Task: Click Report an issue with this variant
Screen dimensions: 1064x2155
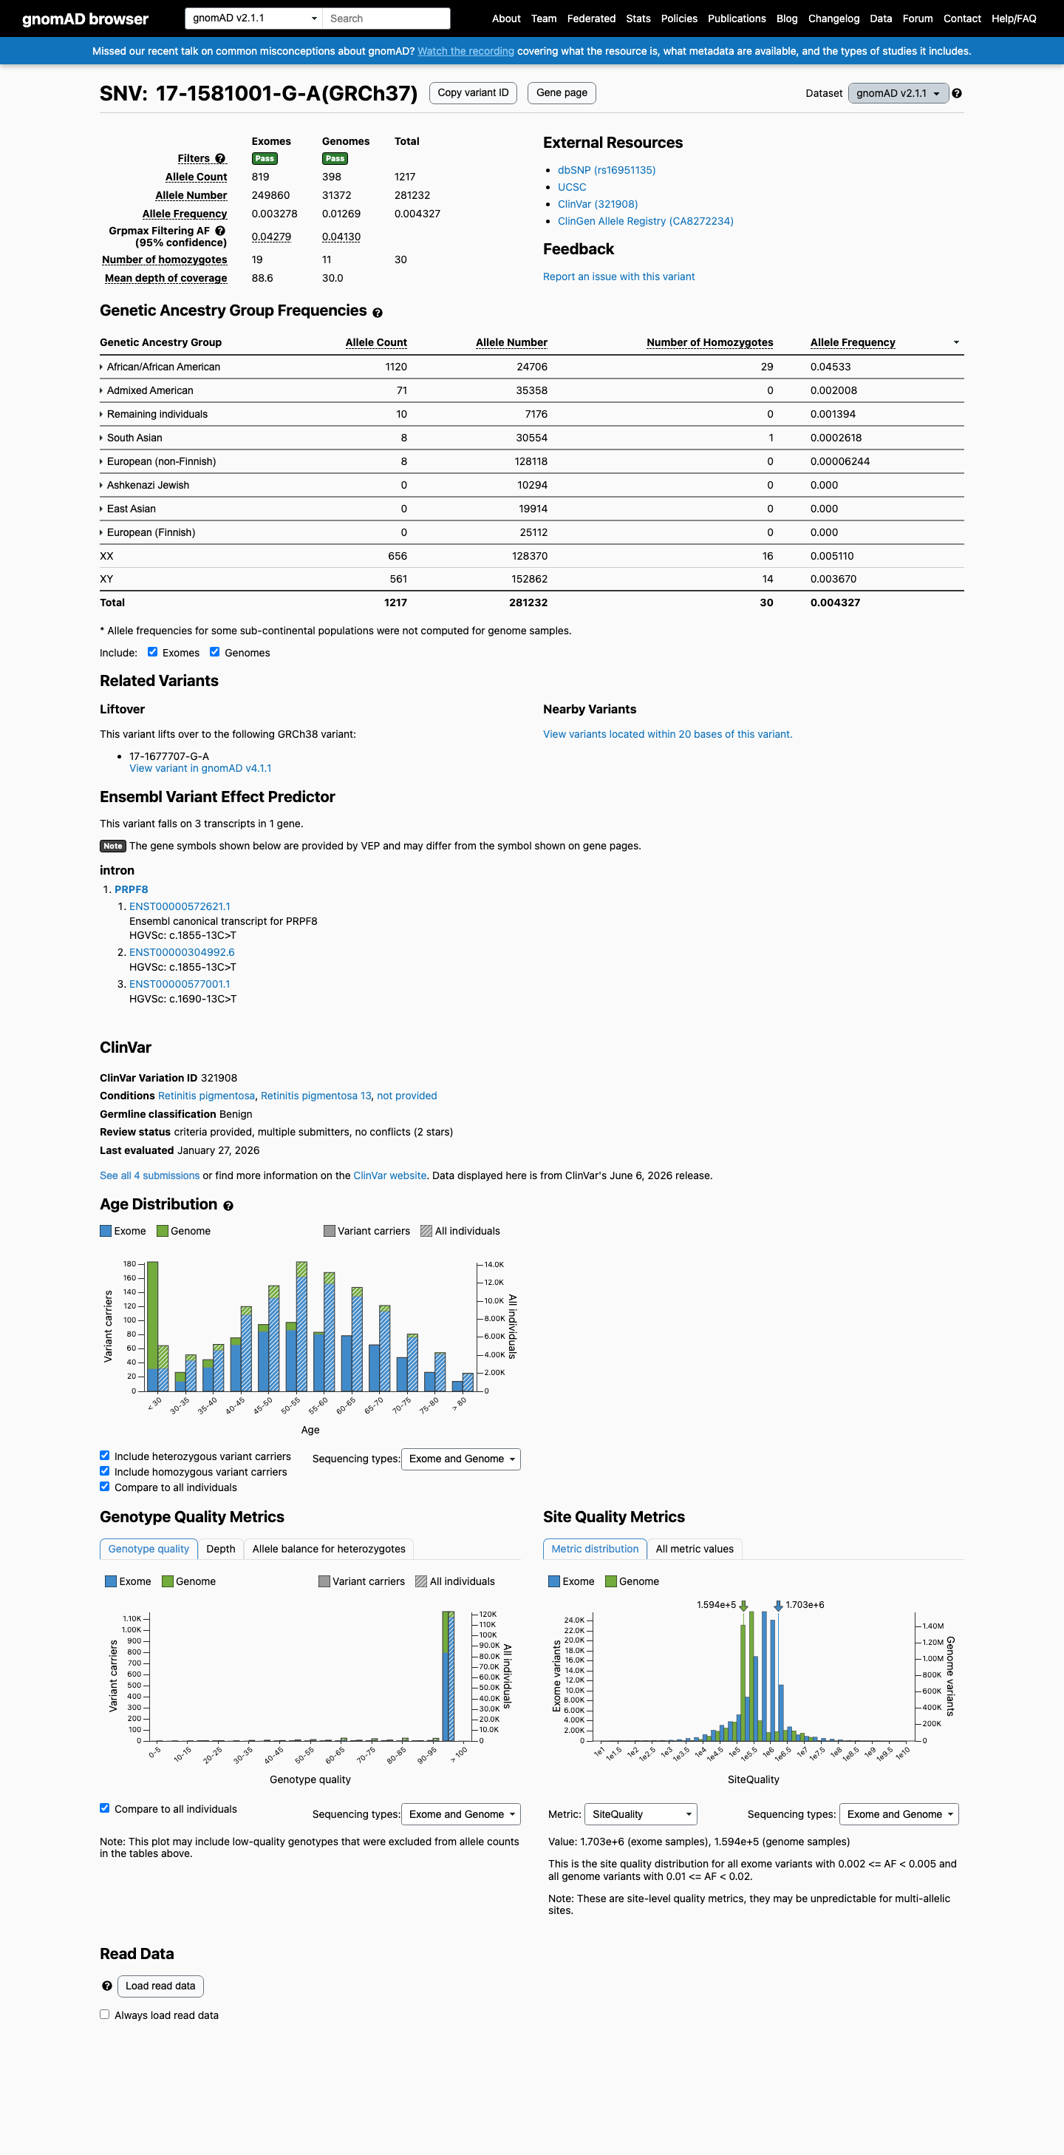Action: (618, 277)
